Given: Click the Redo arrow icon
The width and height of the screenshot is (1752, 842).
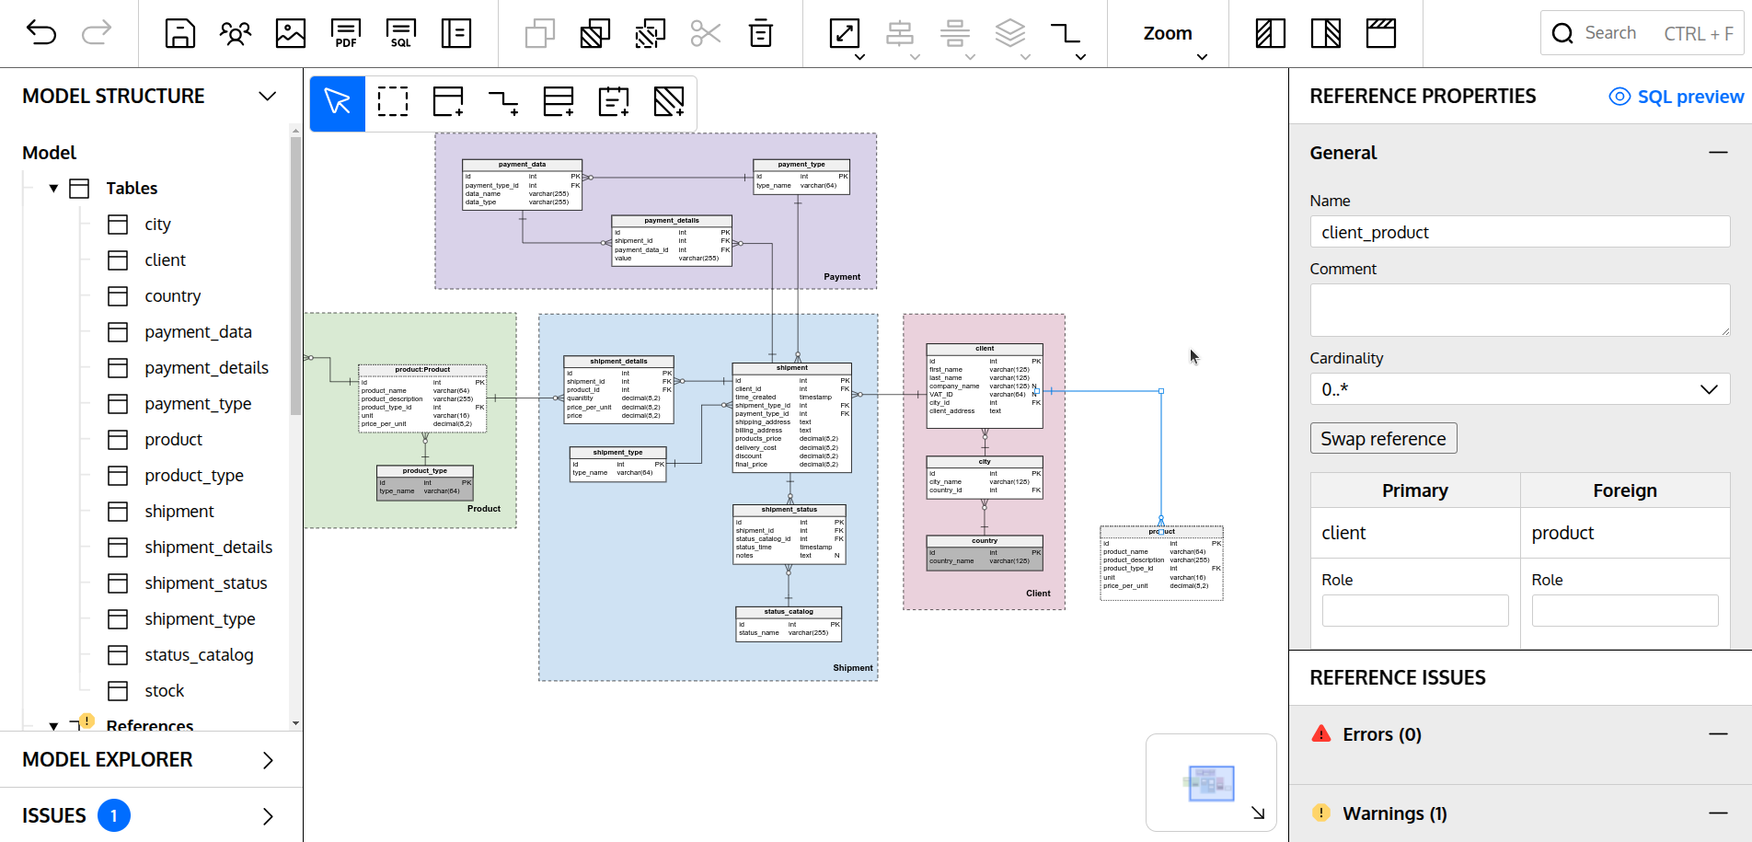Looking at the screenshot, I should pyautogui.click(x=97, y=33).
